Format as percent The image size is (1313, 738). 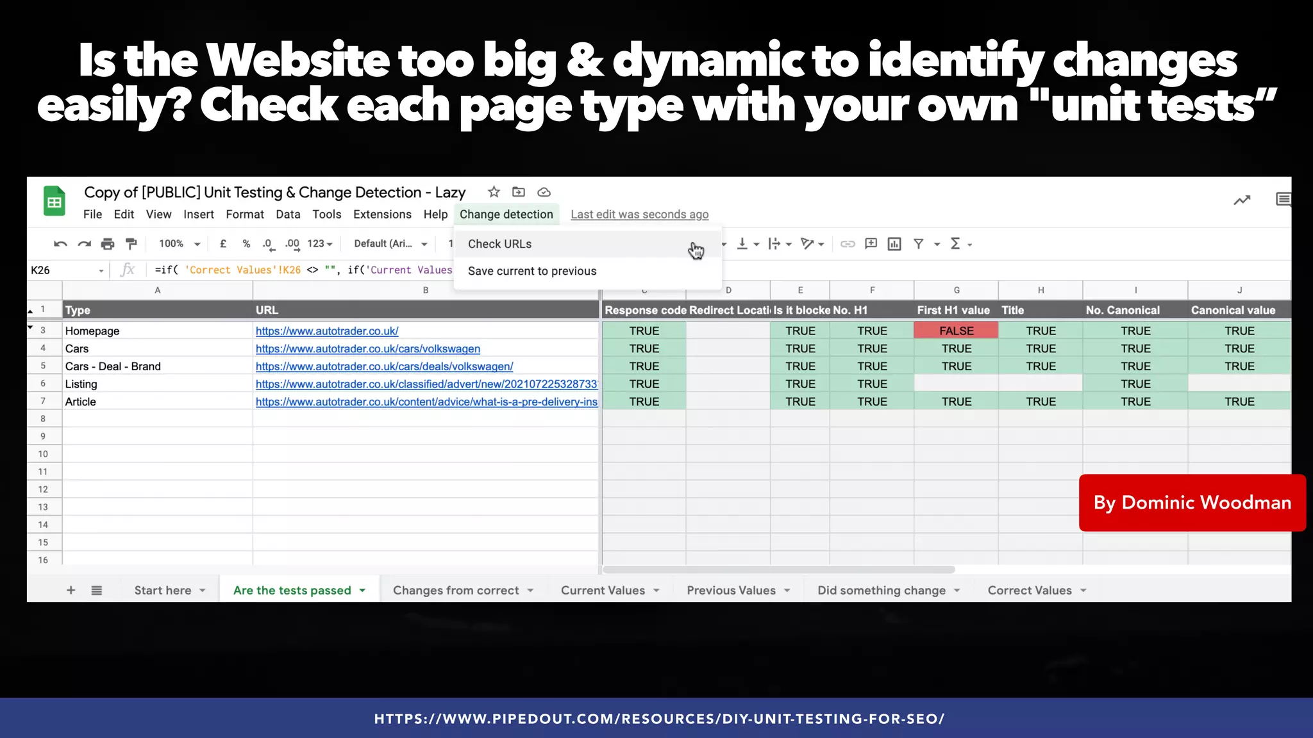246,244
